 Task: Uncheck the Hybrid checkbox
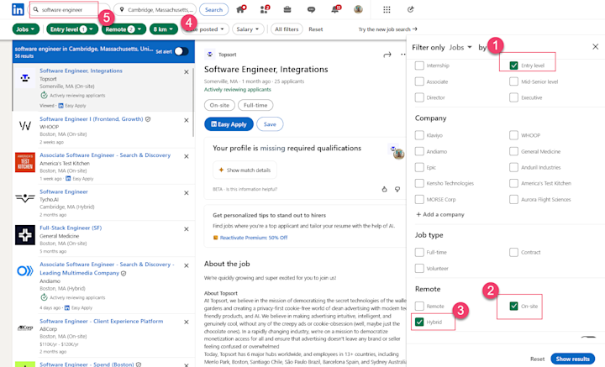(419, 322)
